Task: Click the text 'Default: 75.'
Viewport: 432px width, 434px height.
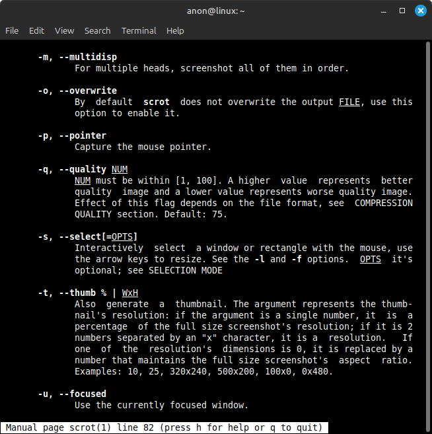Action: coord(196,214)
